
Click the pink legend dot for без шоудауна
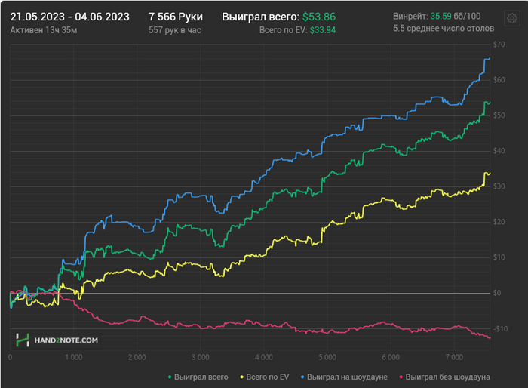[401, 377]
